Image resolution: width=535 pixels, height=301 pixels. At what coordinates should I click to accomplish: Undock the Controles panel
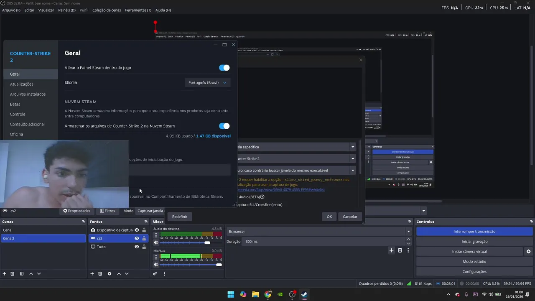tap(531, 222)
